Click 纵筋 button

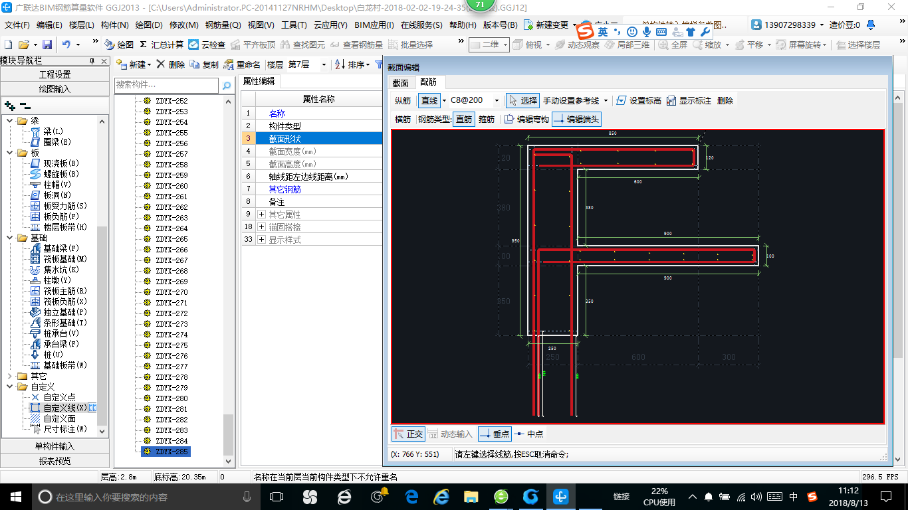[x=403, y=100]
